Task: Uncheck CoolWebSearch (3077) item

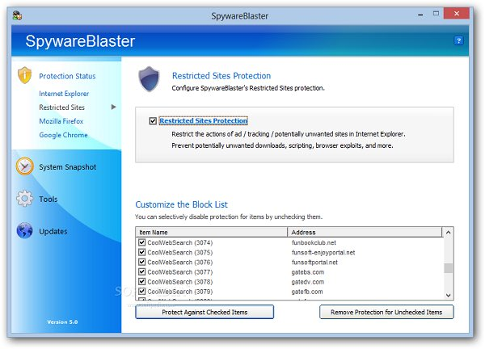Action: 141,272
